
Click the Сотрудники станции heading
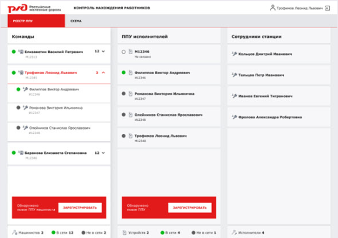[x=256, y=37]
